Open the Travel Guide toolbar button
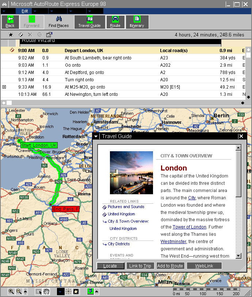 (x=89, y=22)
